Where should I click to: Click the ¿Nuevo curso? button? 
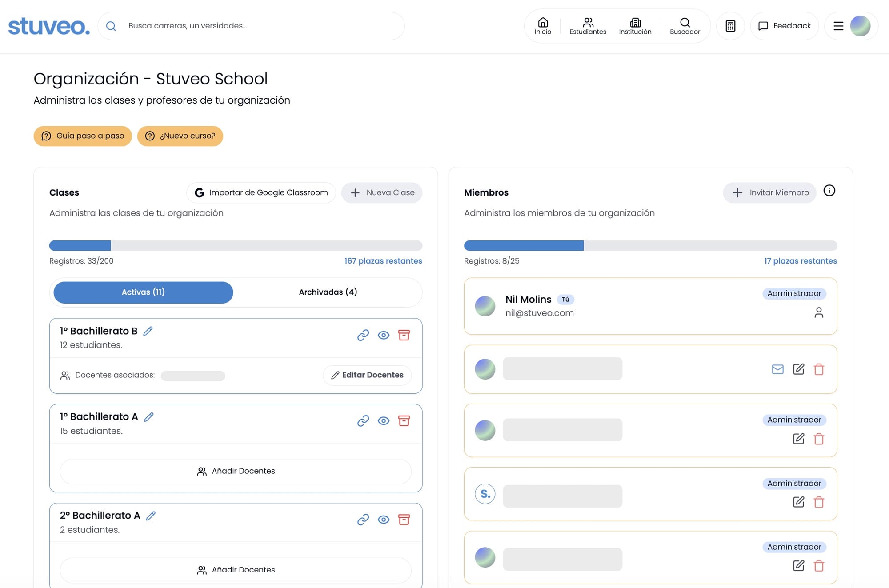point(180,136)
